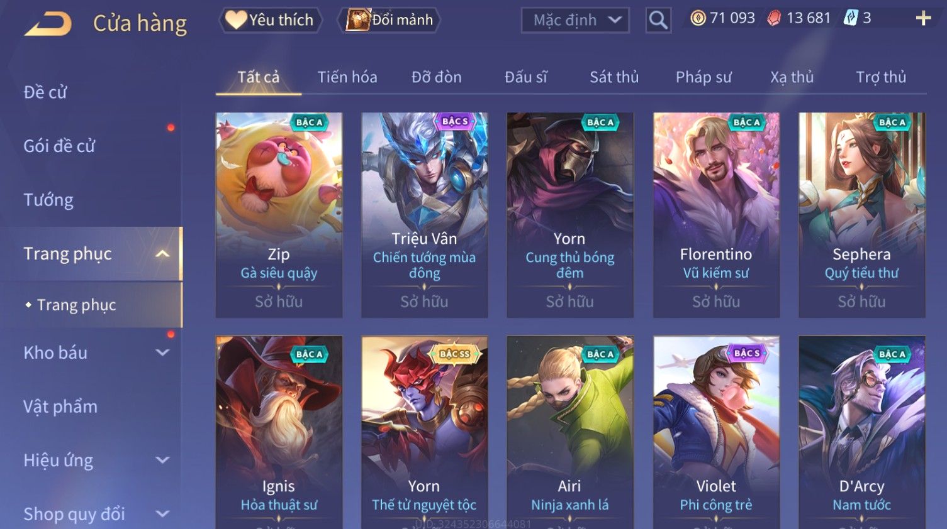Open the search magnifier icon
The width and height of the screenshot is (947, 529).
(658, 20)
